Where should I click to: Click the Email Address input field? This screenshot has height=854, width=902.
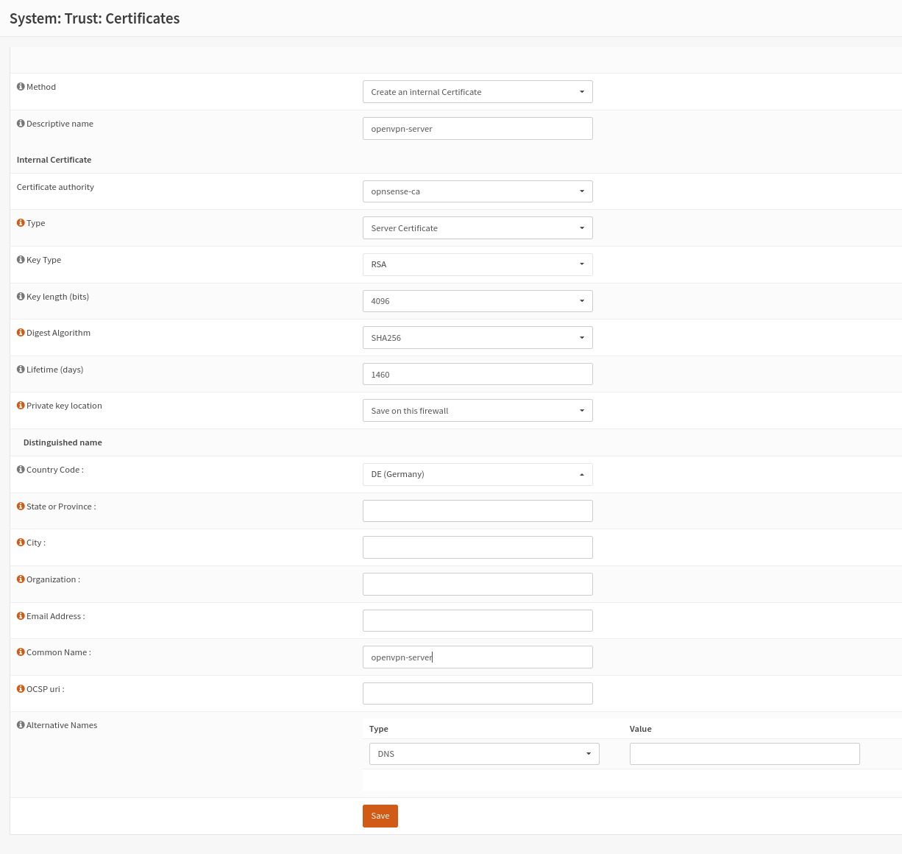tap(477, 621)
